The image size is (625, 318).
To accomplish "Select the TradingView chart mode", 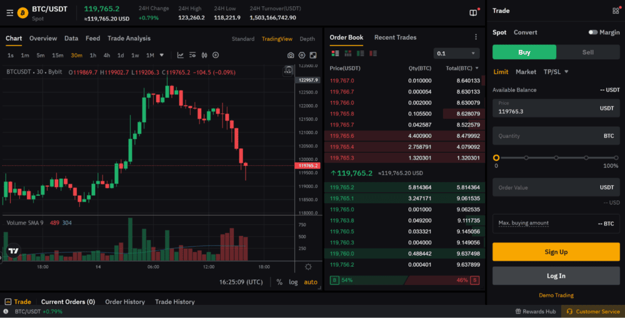I will pyautogui.click(x=277, y=39).
